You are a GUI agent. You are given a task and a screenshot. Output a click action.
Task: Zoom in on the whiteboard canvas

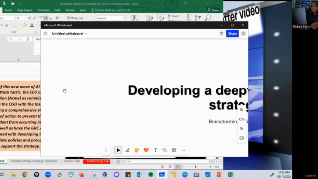click(x=241, y=129)
